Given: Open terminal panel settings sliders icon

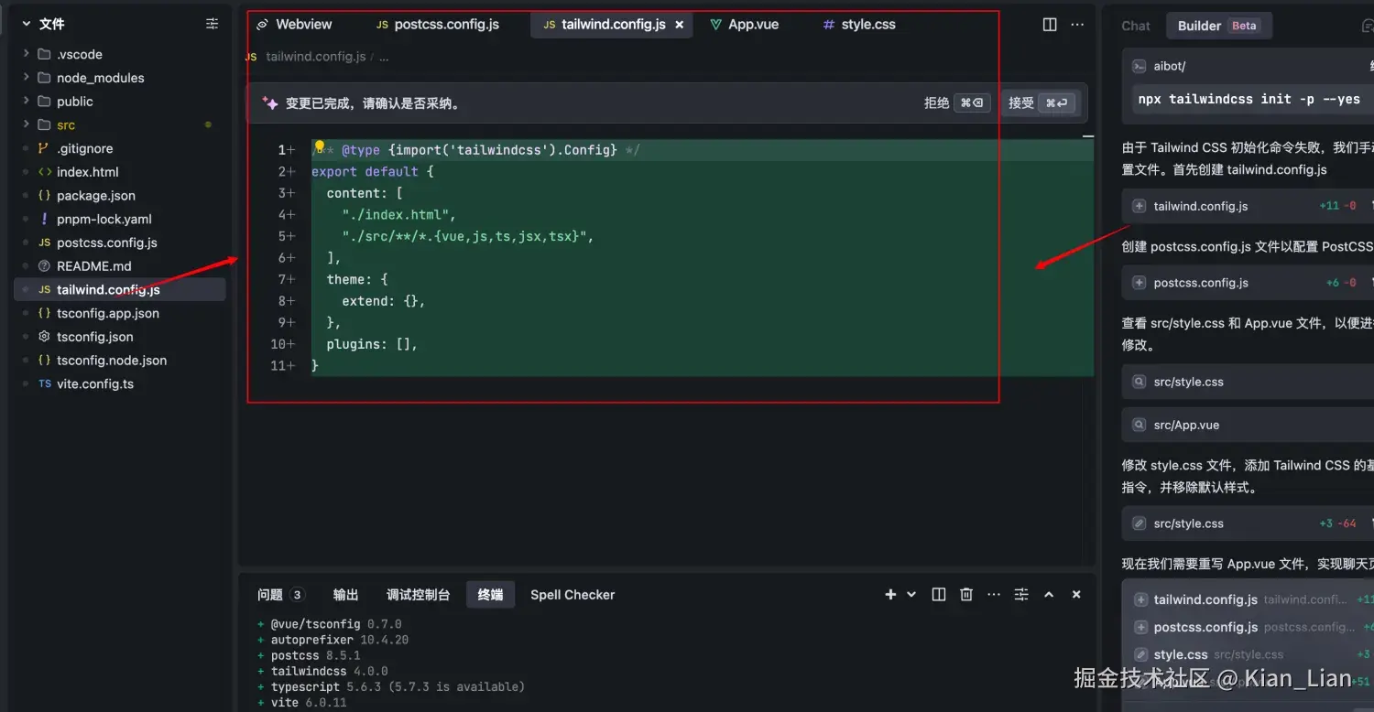Looking at the screenshot, I should pos(1021,595).
